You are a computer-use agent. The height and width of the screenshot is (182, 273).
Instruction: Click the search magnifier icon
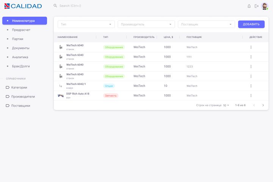pyautogui.click(x=55, y=6)
